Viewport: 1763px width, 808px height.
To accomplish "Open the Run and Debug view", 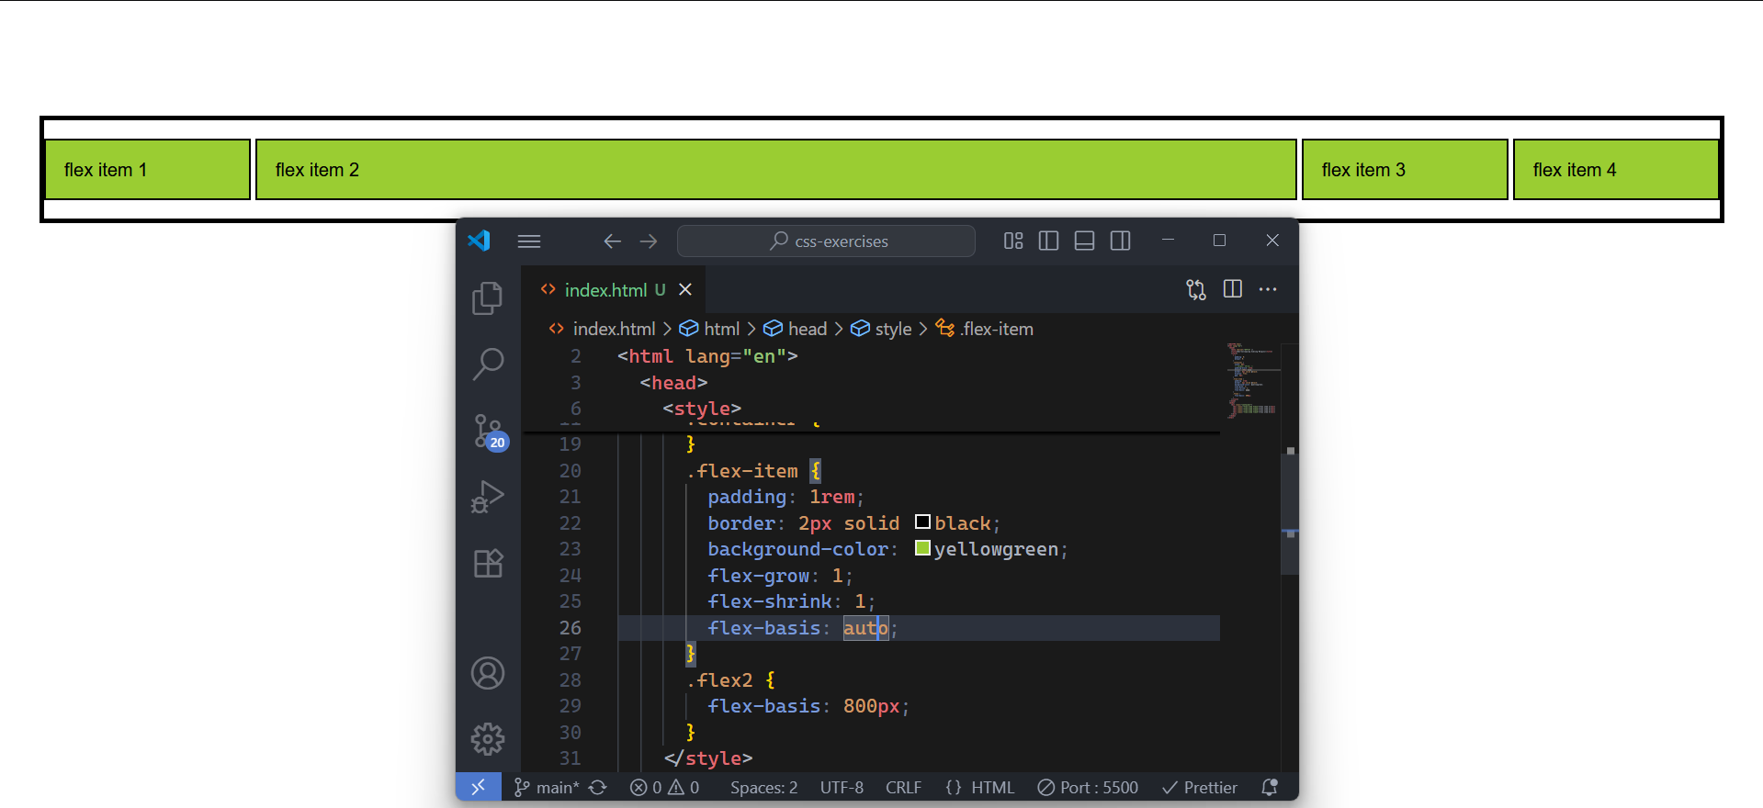I will (488, 497).
